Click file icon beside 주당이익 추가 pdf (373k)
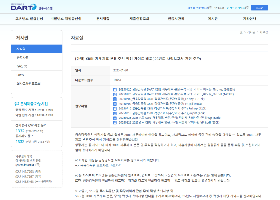 point(115,113)
